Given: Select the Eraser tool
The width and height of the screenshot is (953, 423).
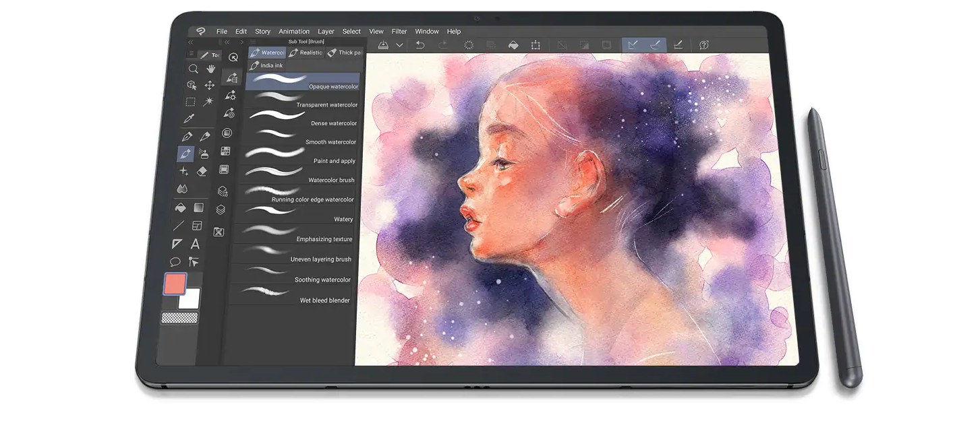Looking at the screenshot, I should point(202,172).
